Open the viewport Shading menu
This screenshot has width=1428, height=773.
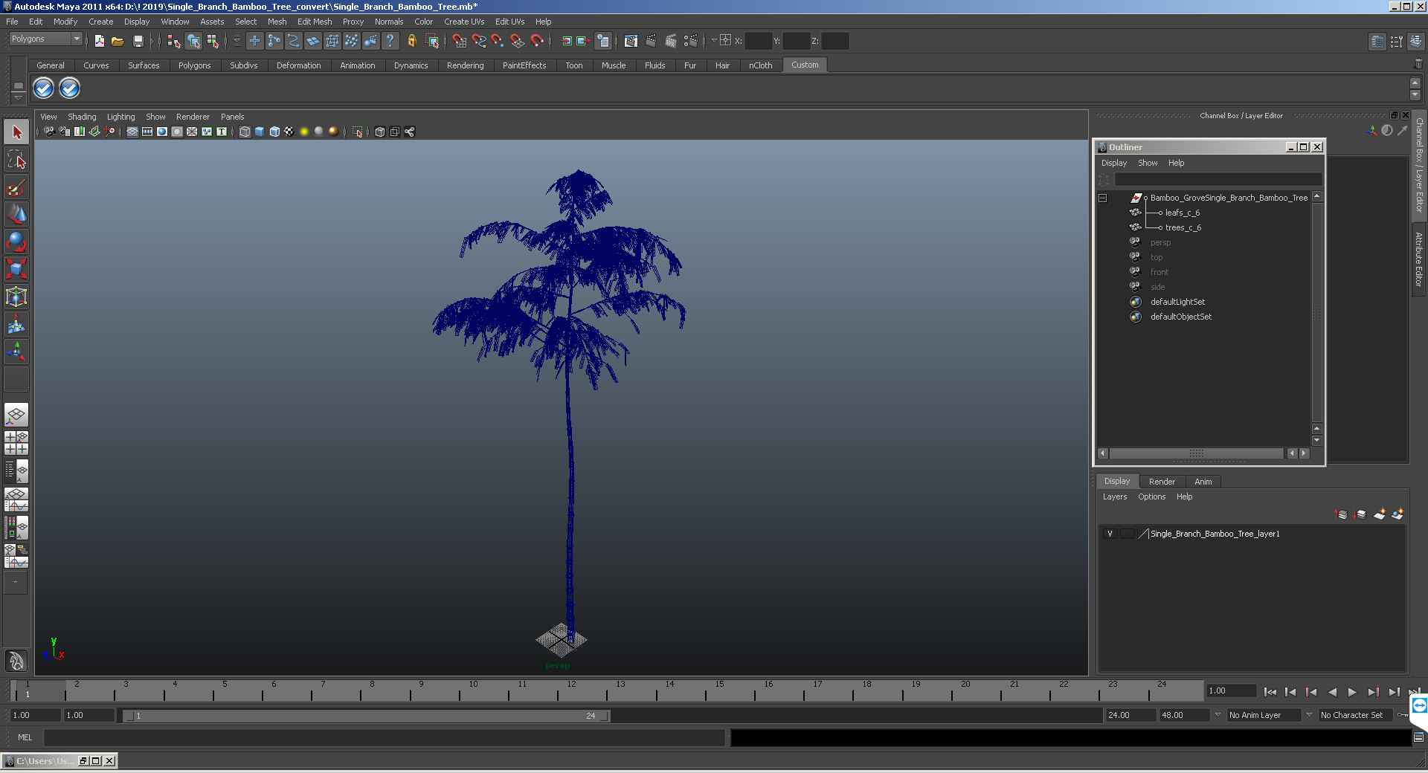82,117
